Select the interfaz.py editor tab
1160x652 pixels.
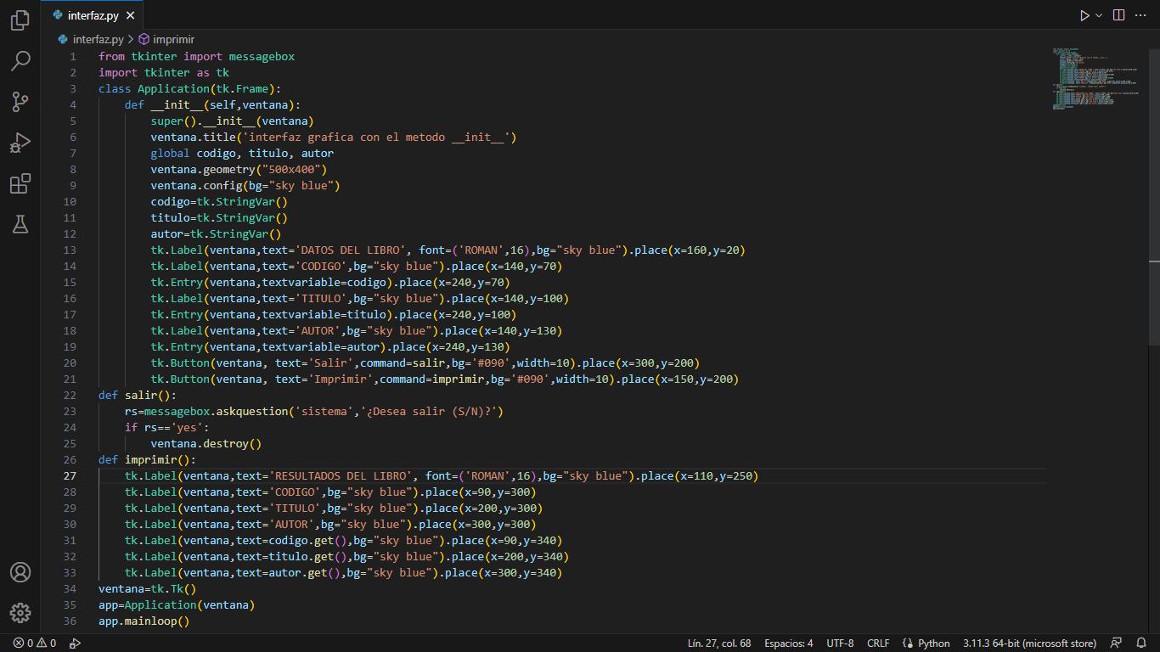coord(93,14)
